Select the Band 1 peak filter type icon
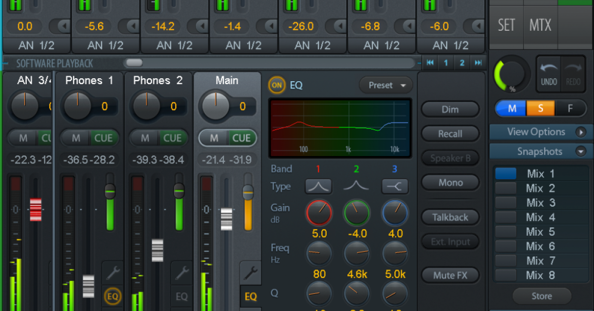The width and height of the screenshot is (594, 311). click(319, 187)
